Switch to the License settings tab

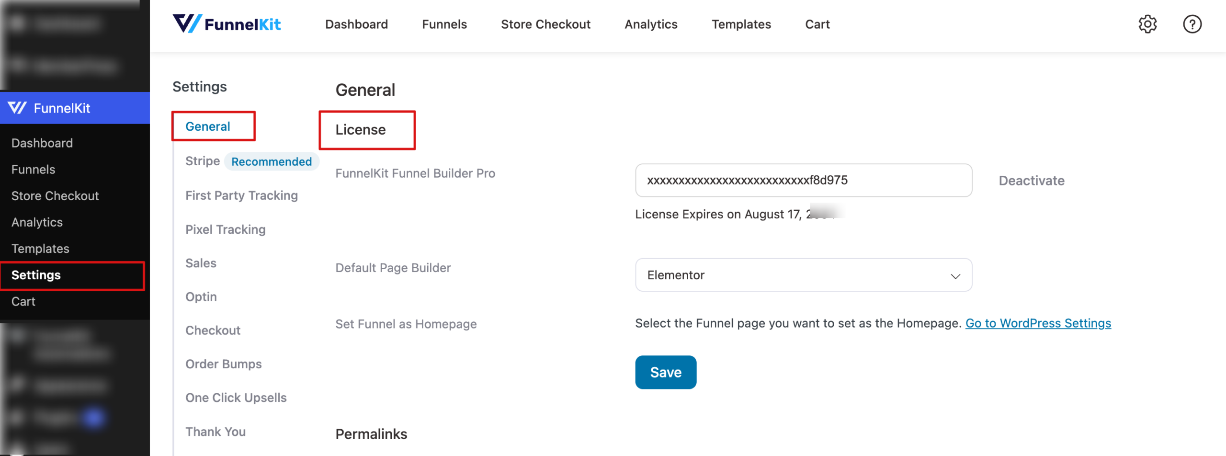tap(361, 129)
